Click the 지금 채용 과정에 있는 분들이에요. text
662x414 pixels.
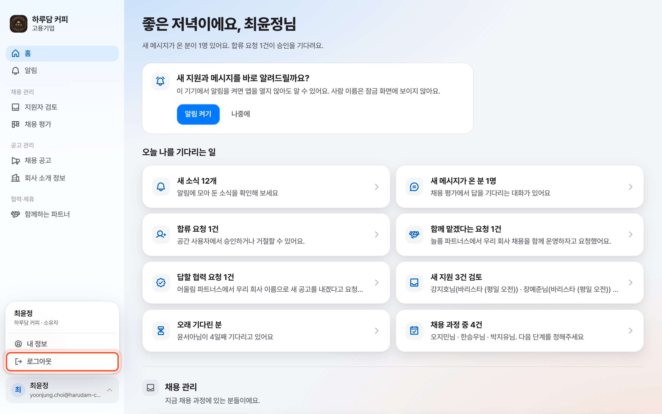[212, 401]
